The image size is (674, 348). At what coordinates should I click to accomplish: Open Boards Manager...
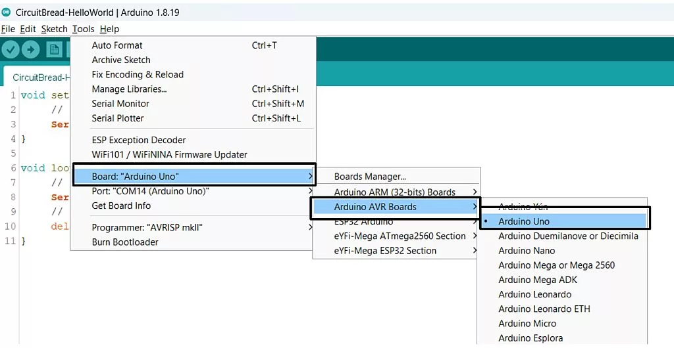pos(396,177)
